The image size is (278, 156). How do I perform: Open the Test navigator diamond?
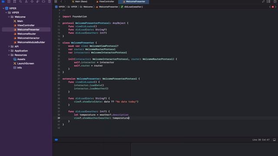point(32,1)
